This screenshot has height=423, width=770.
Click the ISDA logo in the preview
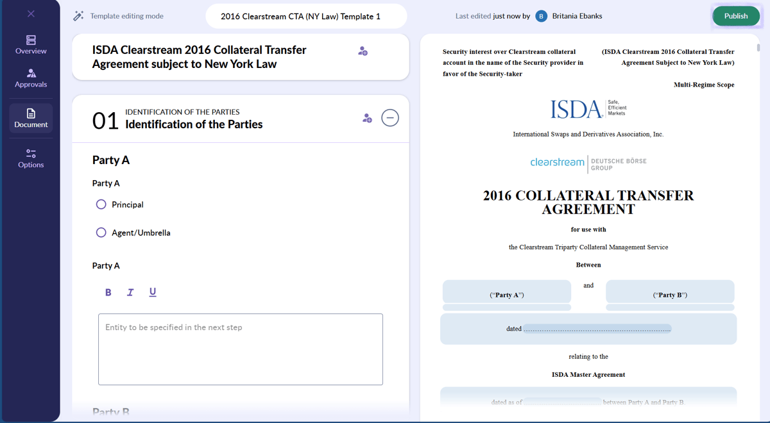tap(588, 109)
